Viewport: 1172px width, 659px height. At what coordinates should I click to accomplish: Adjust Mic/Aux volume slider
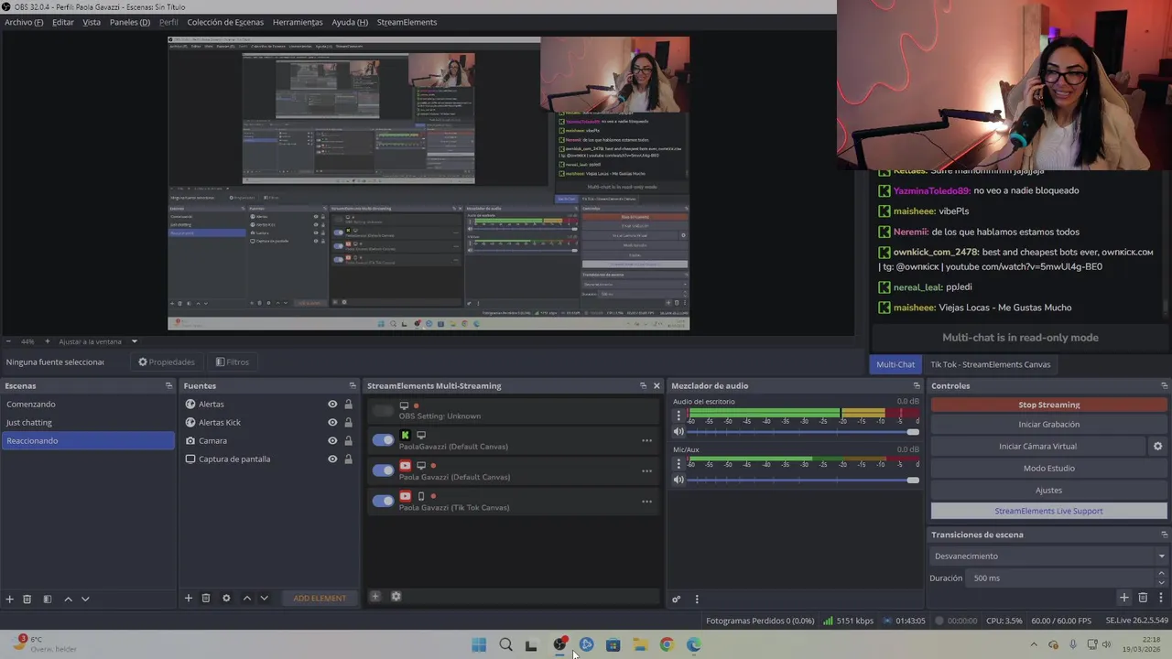(x=803, y=480)
